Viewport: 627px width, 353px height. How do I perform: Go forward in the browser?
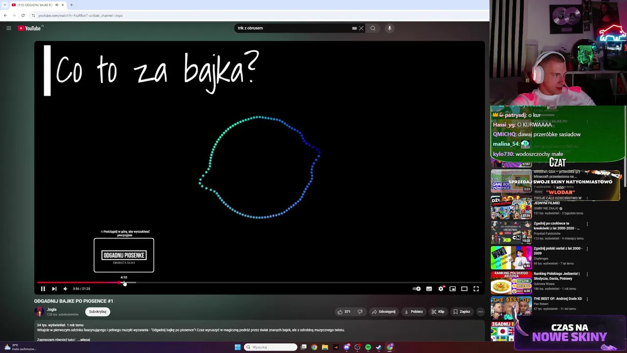[x=14, y=15]
